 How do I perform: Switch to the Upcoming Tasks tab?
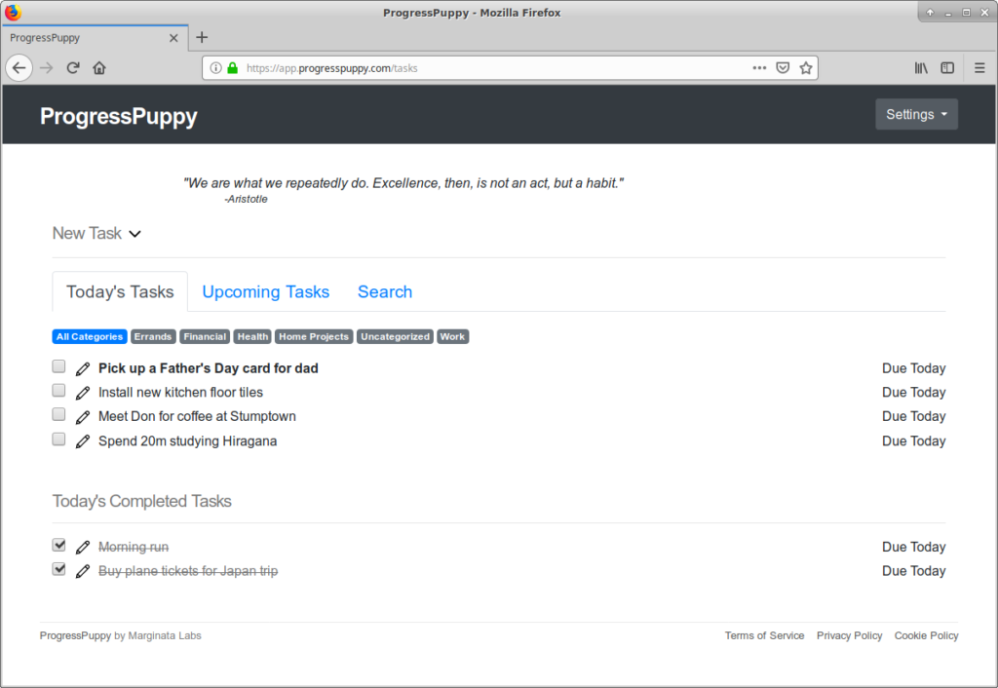click(x=265, y=291)
